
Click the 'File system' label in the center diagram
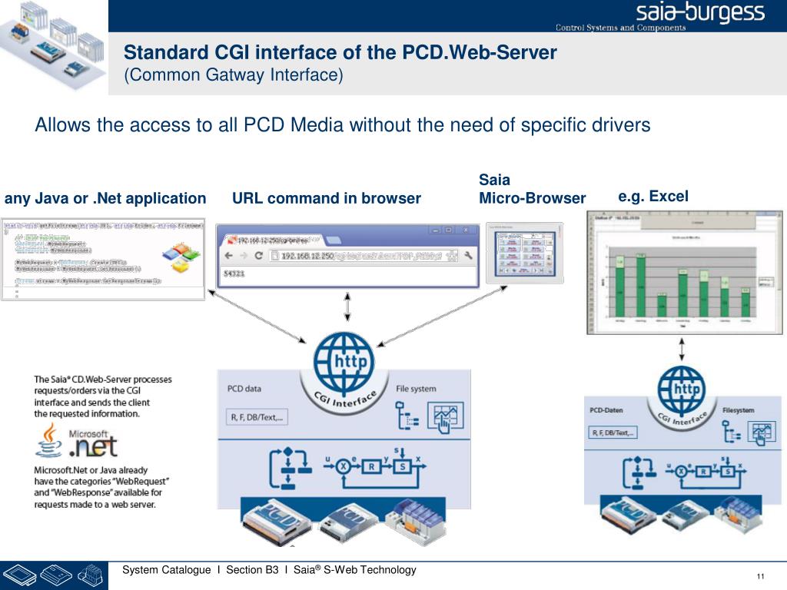tap(416, 388)
